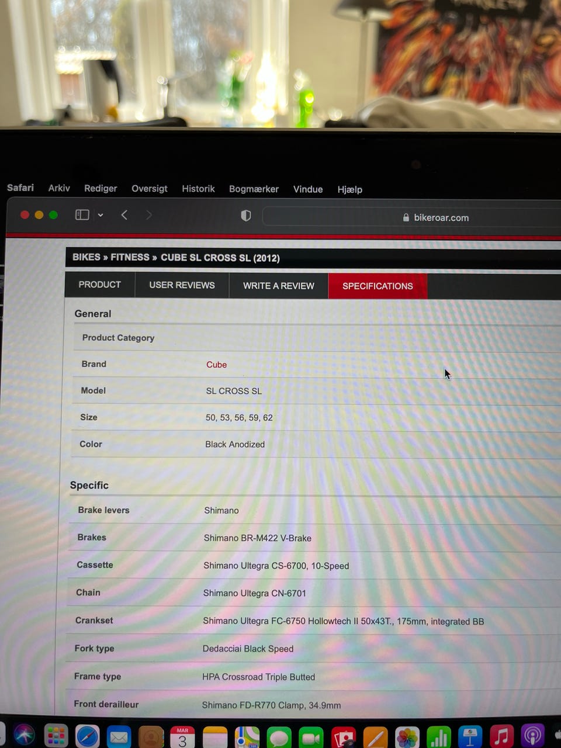Click the 'General' section heading
This screenshot has width=561, height=748.
pyautogui.click(x=92, y=314)
